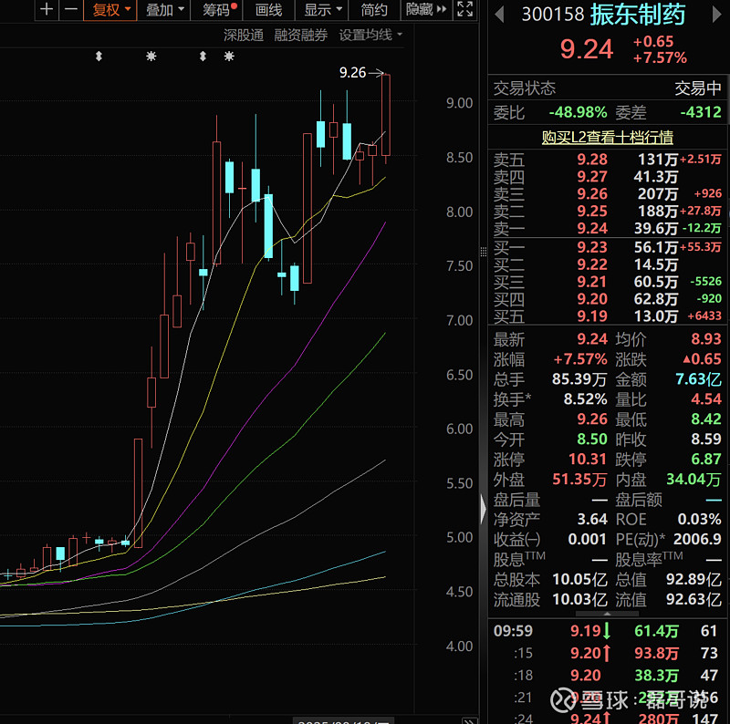Click 购买L2查看十档行情 link
The width and height of the screenshot is (730, 724).
607,138
